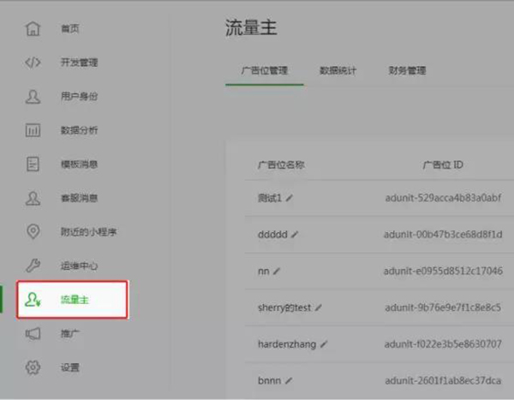
Task: Select the 广告位管理 tab
Action: pos(265,70)
